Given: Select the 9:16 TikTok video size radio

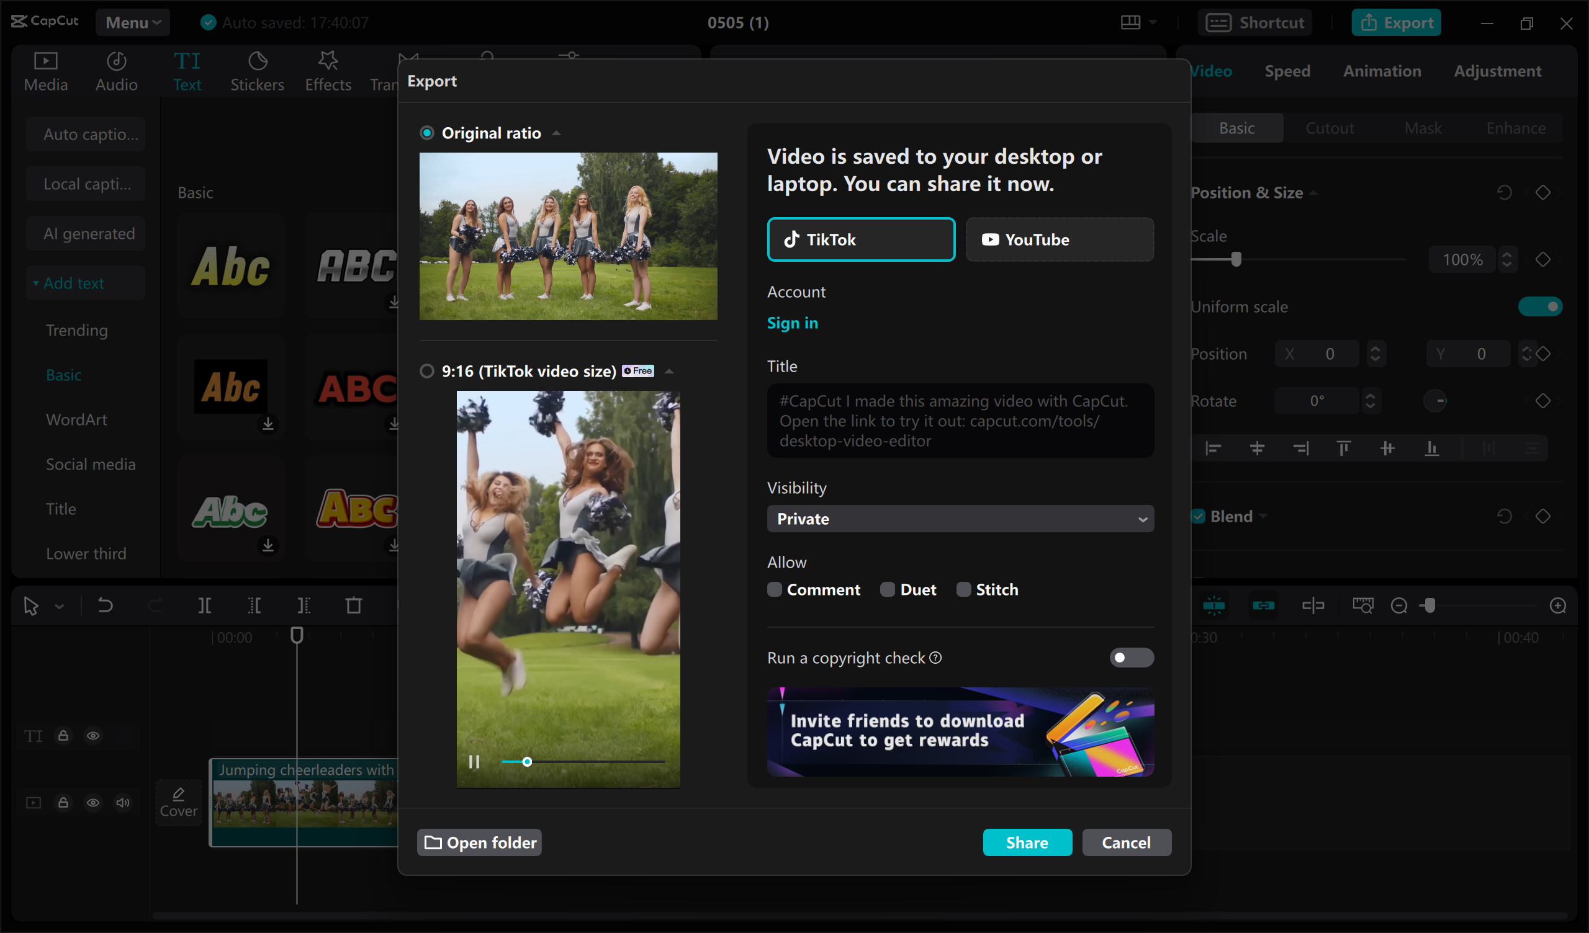Looking at the screenshot, I should pyautogui.click(x=427, y=371).
